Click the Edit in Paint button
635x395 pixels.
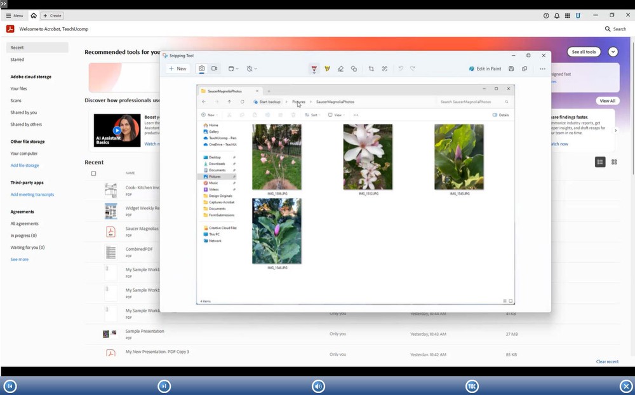[485, 69]
